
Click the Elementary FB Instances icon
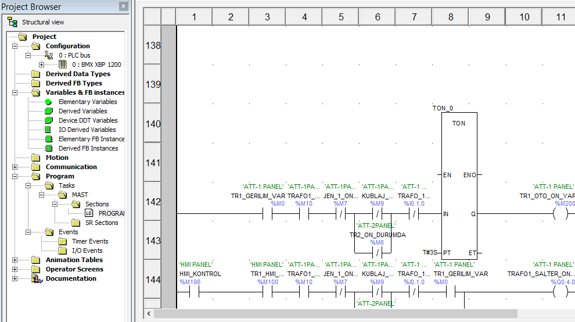click(49, 139)
